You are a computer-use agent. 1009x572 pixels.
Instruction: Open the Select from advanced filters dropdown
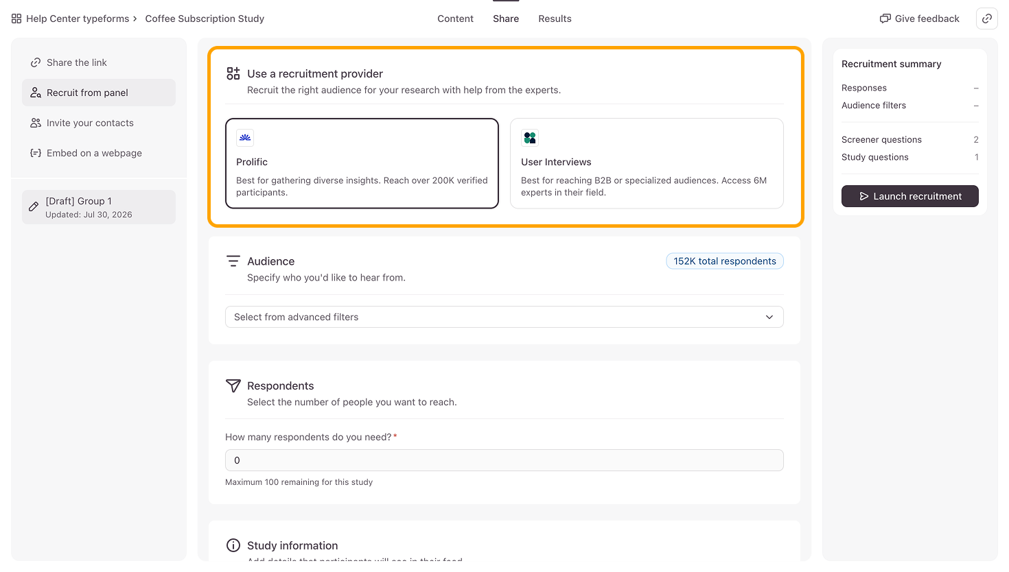[505, 317]
